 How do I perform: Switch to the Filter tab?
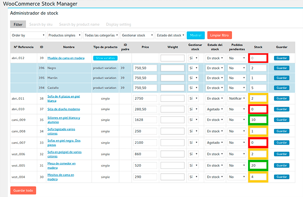coord(18,25)
